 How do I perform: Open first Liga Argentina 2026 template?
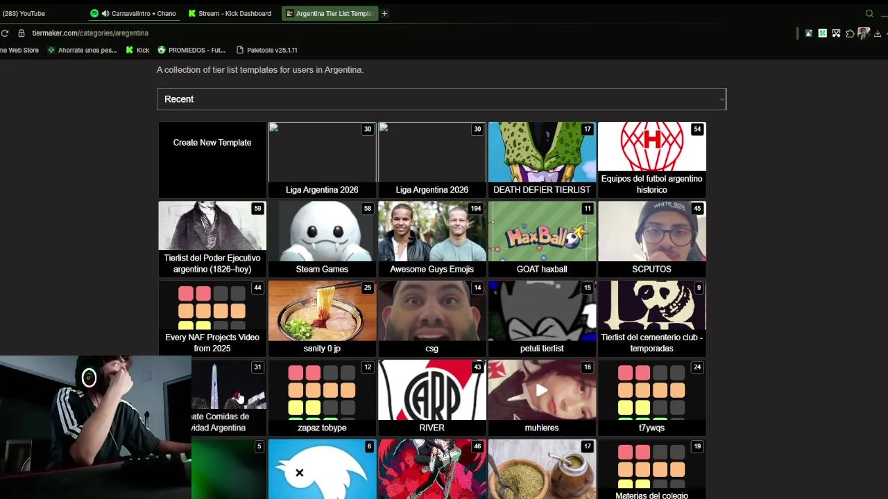pyautogui.click(x=322, y=160)
